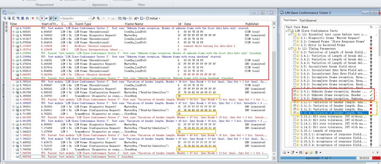Toggle checkbox for 2.1 Diagnostic frame 'Master Request'
The image size is (381, 164).
(x=295, y=38)
